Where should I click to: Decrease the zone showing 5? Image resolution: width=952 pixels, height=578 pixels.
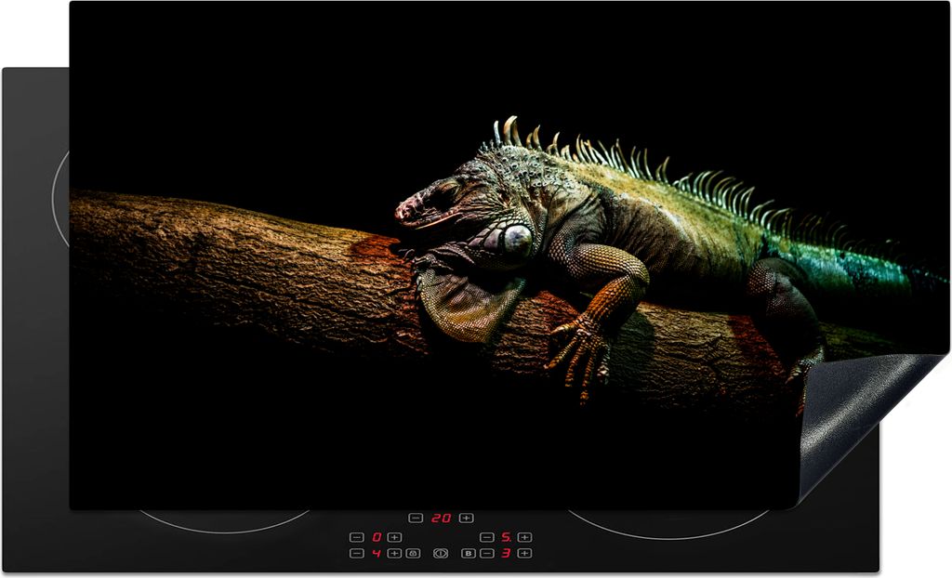[486, 537]
